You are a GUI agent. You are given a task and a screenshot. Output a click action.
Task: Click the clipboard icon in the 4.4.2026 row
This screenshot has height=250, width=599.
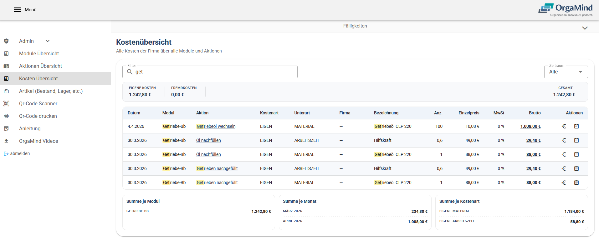pyautogui.click(x=576, y=126)
